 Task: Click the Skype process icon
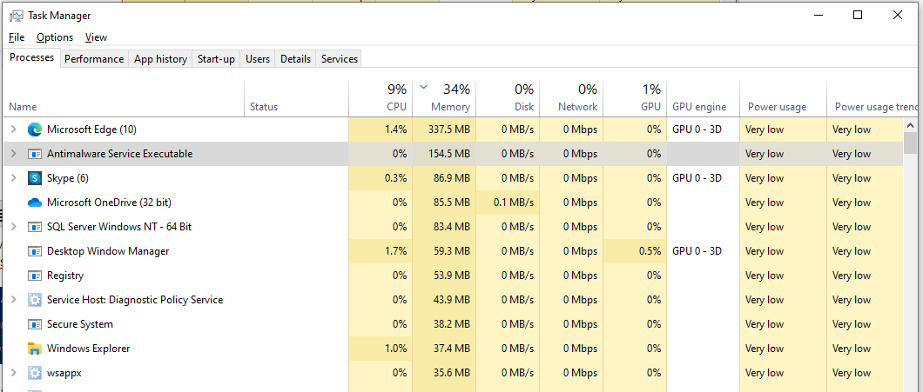pyautogui.click(x=35, y=178)
